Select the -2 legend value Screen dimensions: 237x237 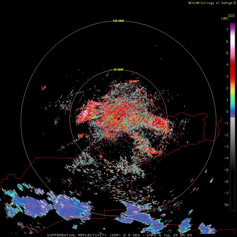[x=226, y=135]
